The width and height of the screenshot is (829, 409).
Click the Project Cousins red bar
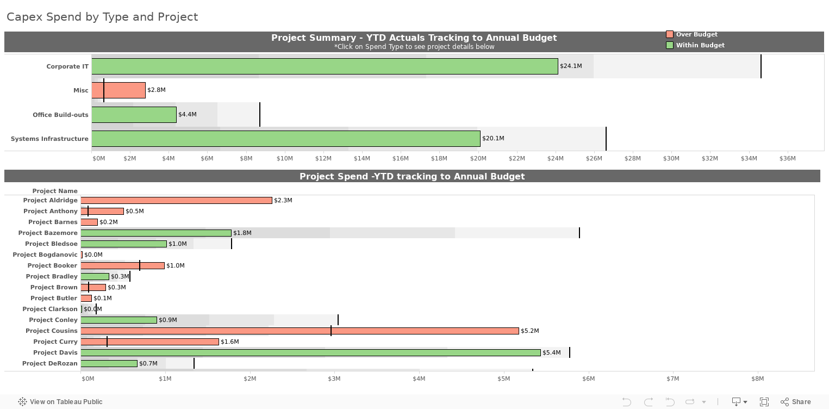(x=300, y=331)
